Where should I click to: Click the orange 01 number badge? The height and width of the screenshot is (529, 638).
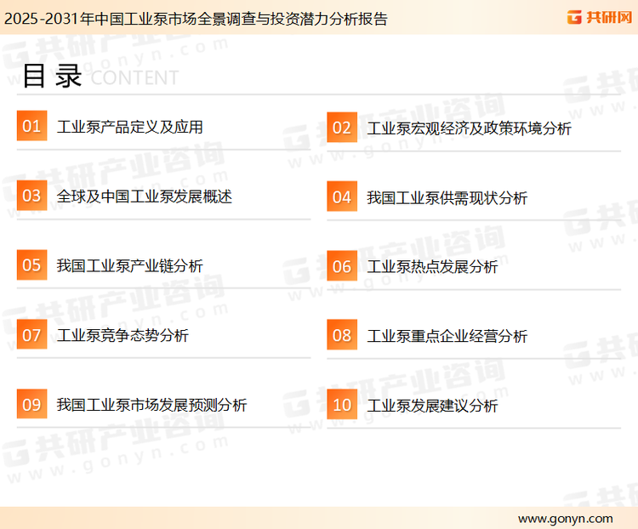(x=31, y=126)
